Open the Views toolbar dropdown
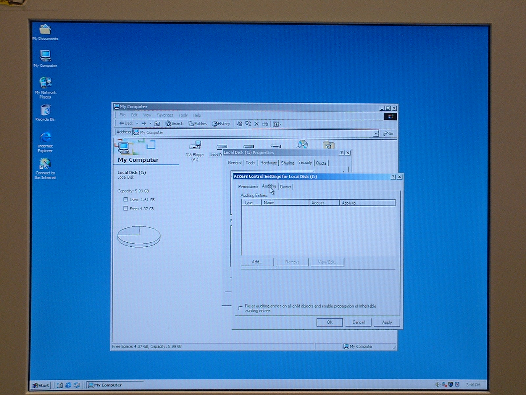 277,124
